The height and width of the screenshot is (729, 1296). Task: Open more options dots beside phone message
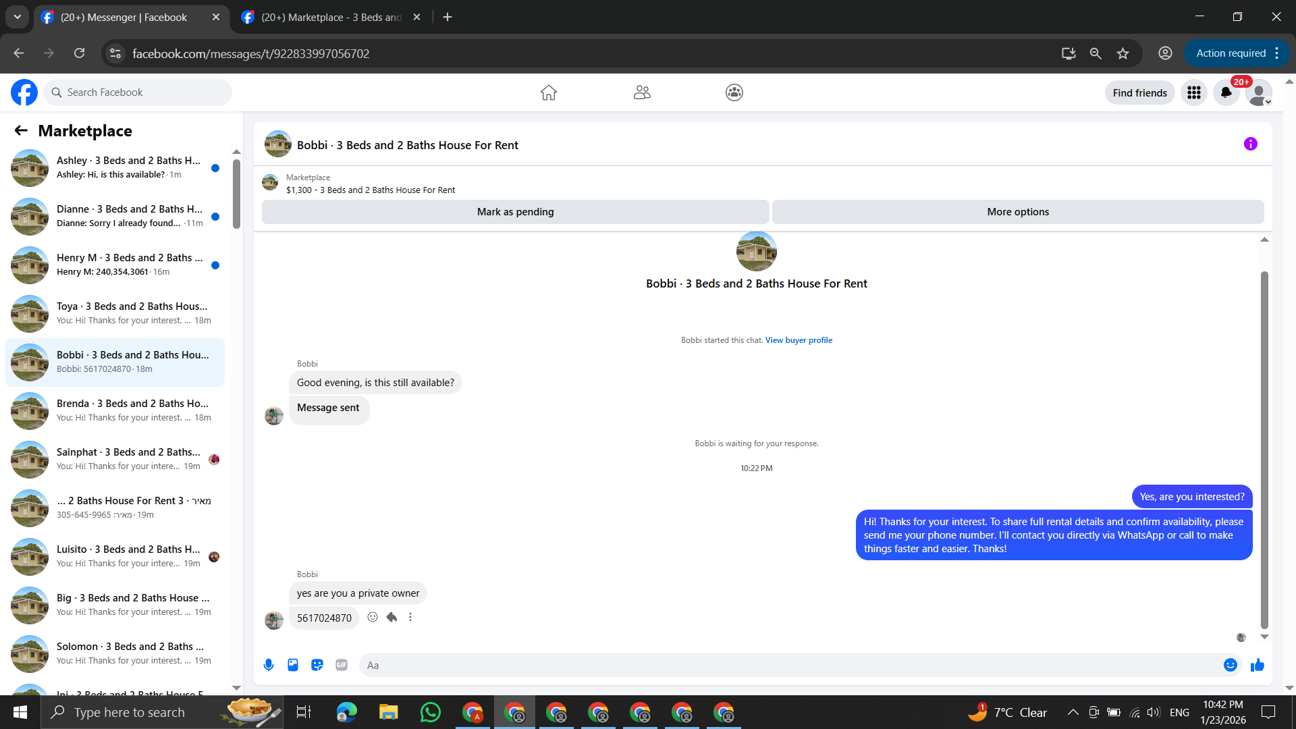click(410, 617)
